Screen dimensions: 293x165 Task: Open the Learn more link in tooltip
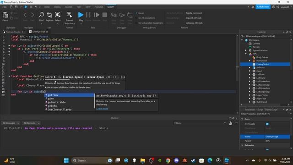(x=102, y=109)
